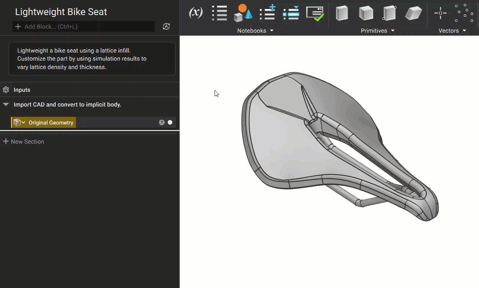Click the notebook icon with green checkmark

click(x=315, y=13)
